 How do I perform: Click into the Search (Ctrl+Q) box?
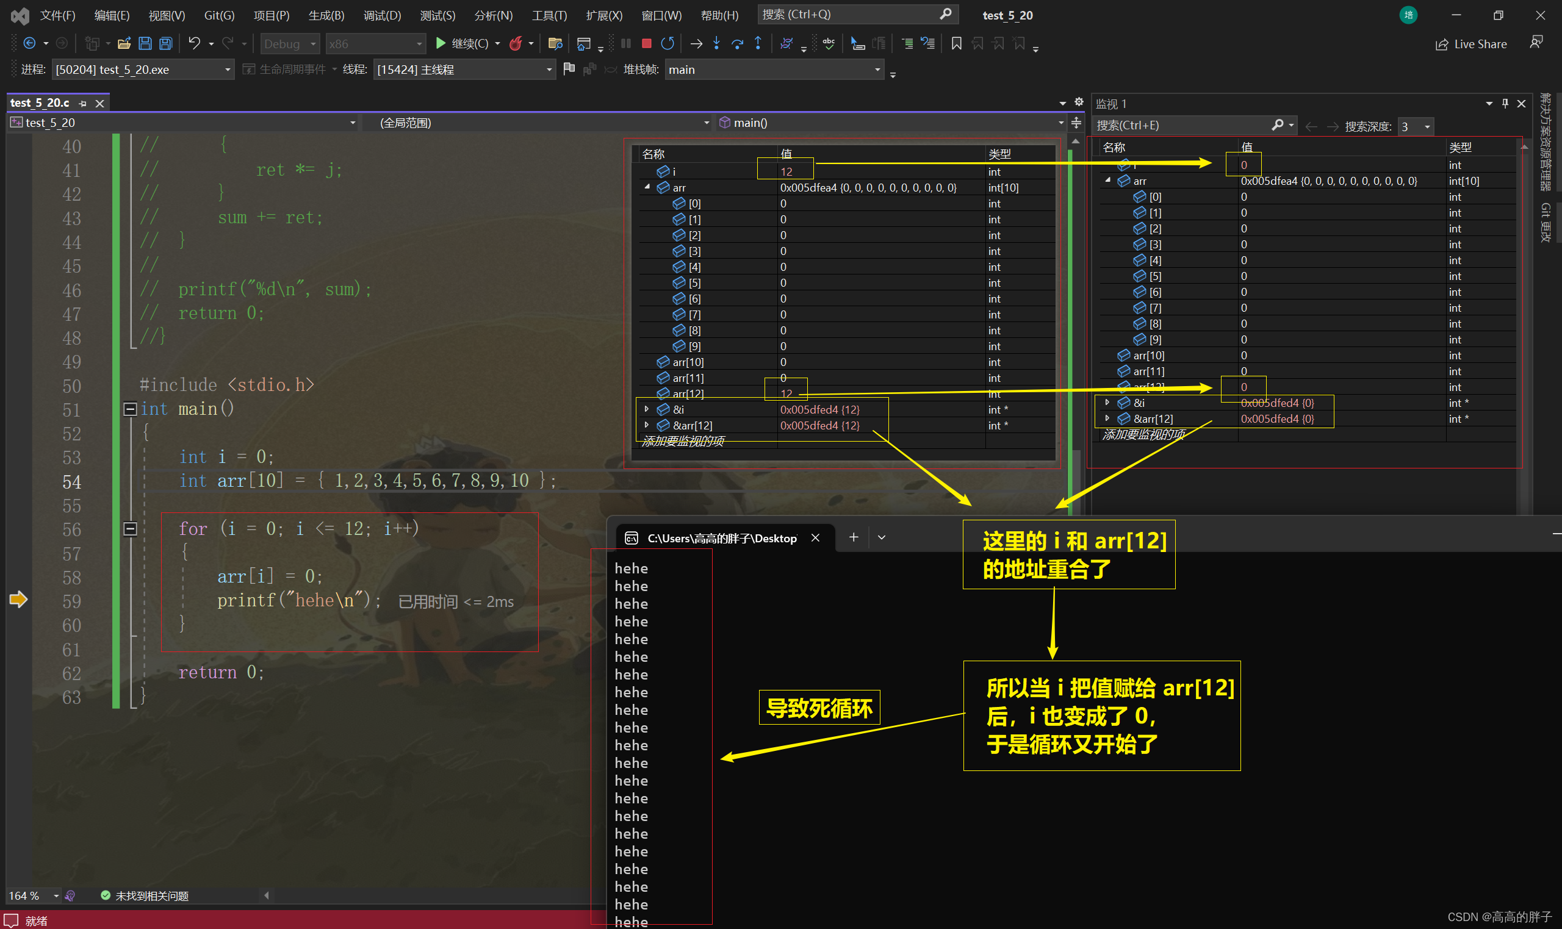click(857, 15)
